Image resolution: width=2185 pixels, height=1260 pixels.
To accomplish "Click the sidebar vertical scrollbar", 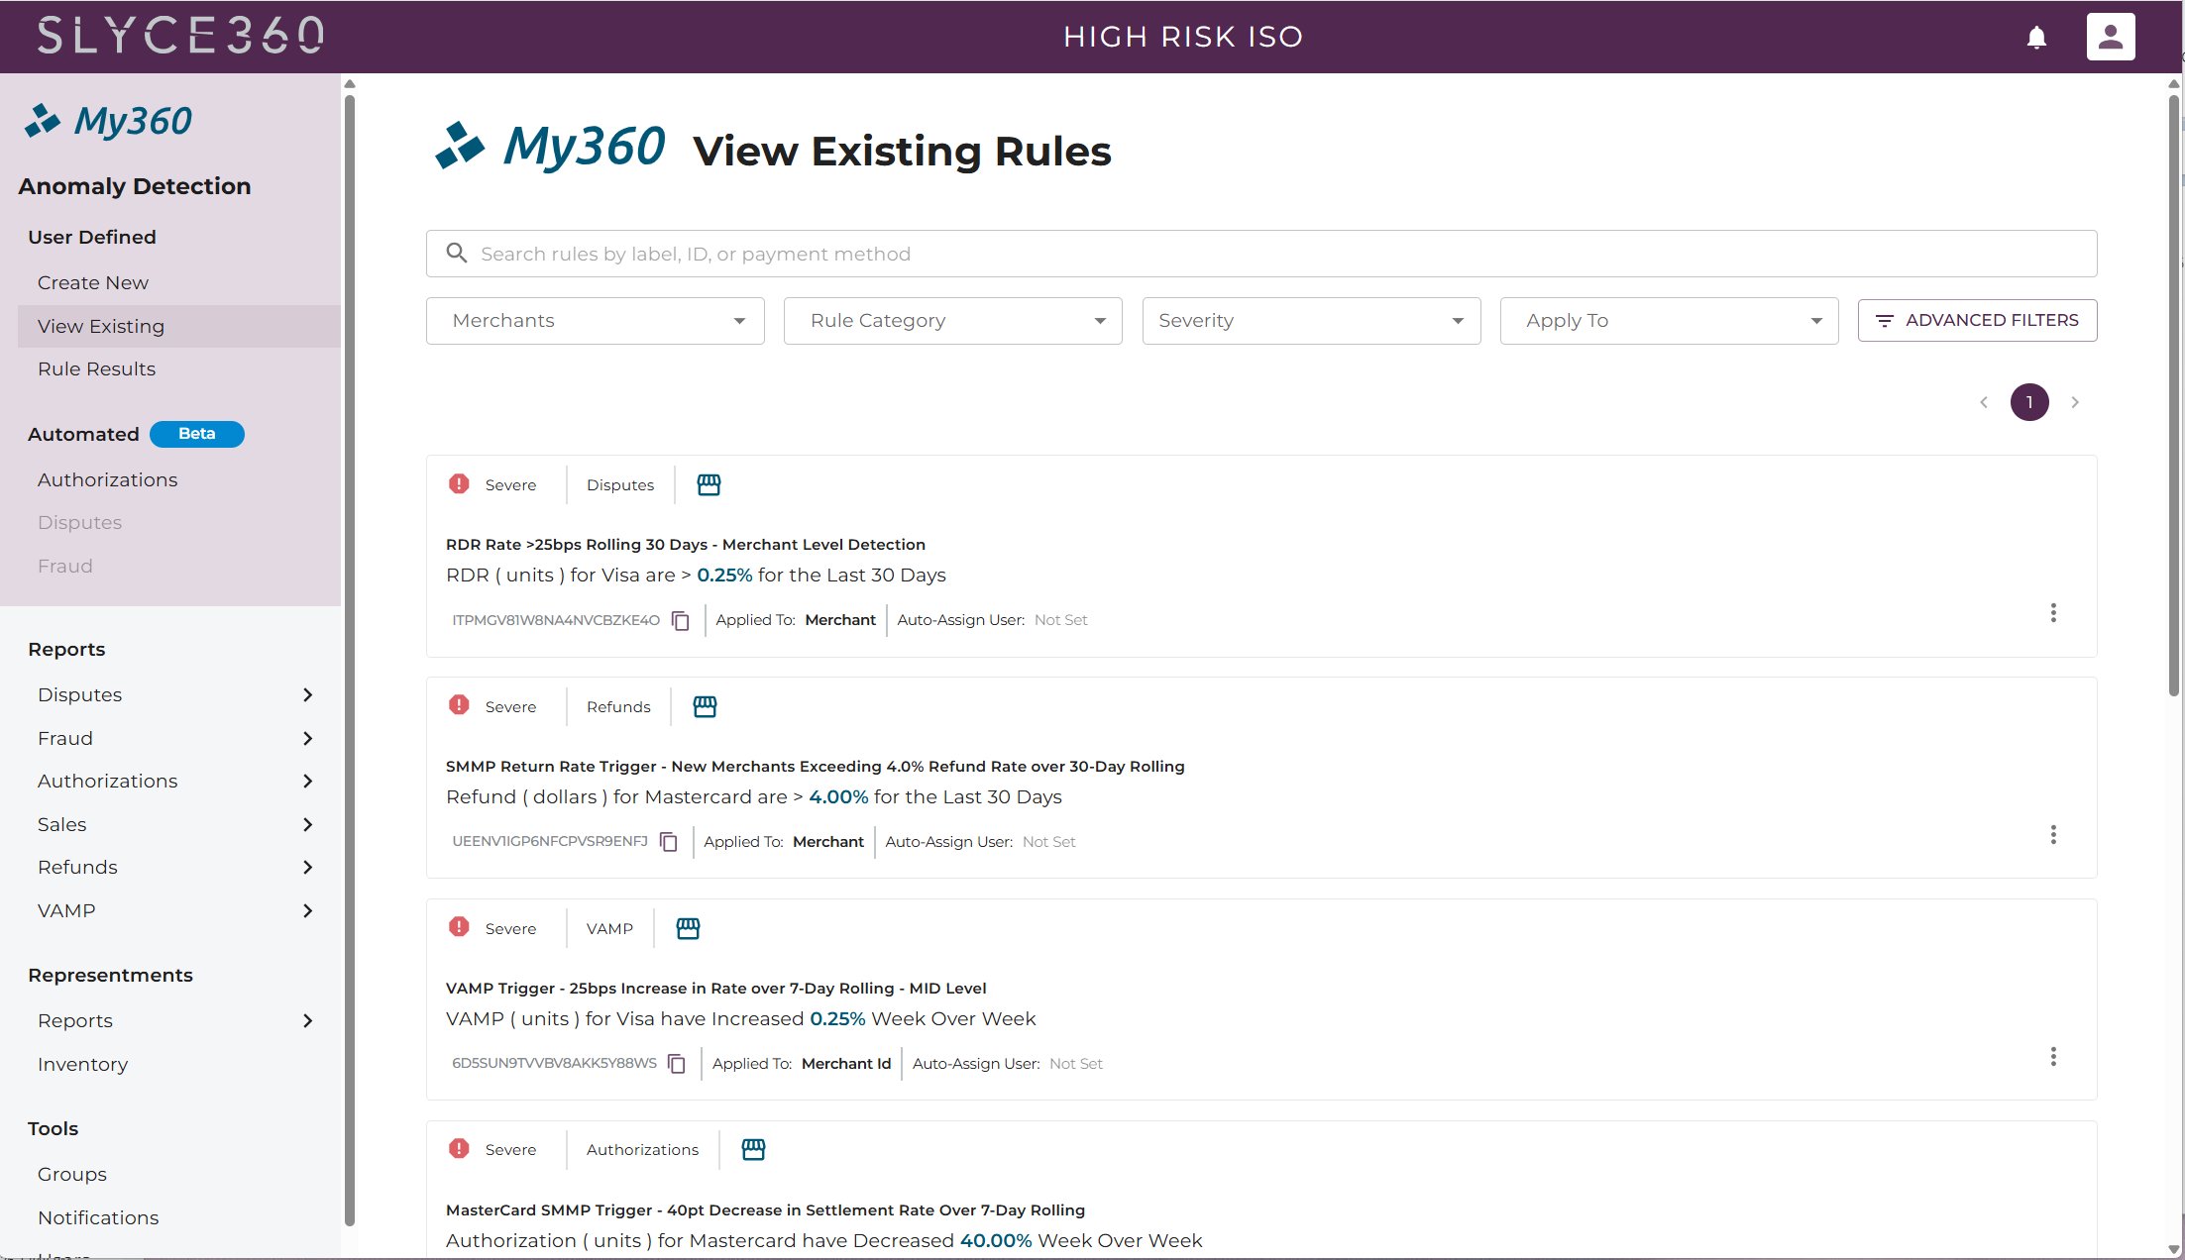I will pos(350,660).
